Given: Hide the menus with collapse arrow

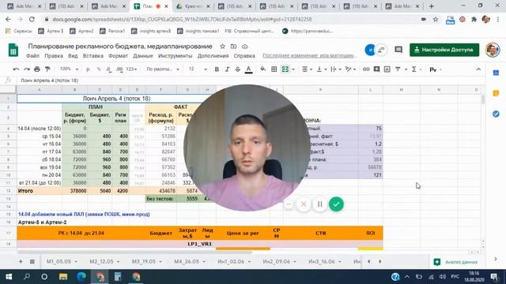Looking at the screenshot, I should pos(478,69).
